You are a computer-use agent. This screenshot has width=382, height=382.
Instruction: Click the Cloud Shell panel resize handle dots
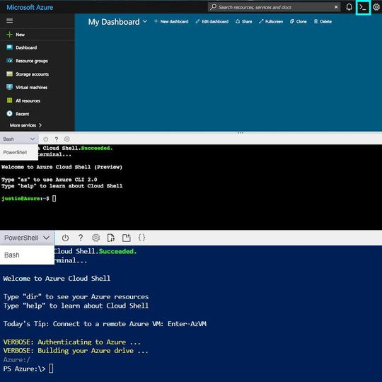[241, 133]
